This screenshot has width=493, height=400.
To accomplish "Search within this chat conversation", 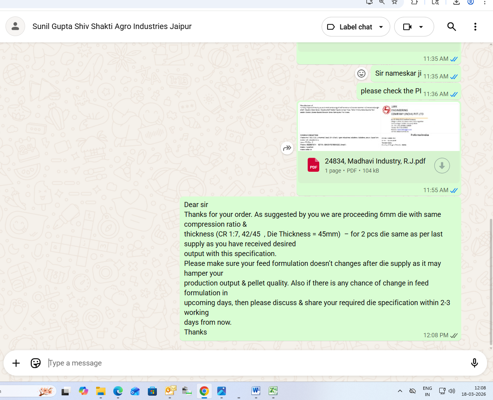I will [451, 27].
